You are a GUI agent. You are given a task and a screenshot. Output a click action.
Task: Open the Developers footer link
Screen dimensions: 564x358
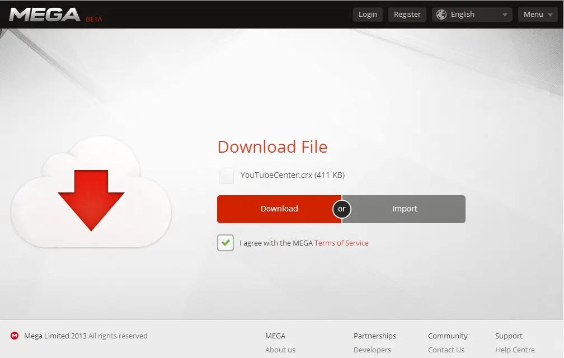(372, 350)
